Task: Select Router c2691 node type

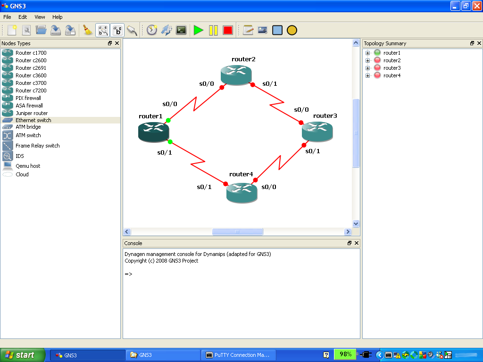Action: pyautogui.click(x=31, y=68)
